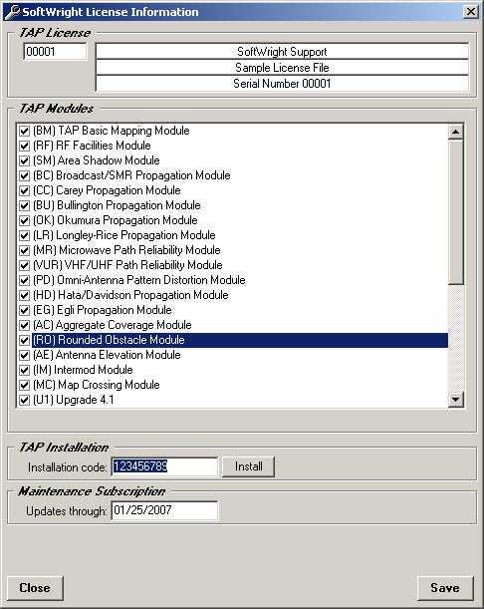
Task: Toggle the Upgrade 4.1 checkbox
Action: click(x=25, y=400)
